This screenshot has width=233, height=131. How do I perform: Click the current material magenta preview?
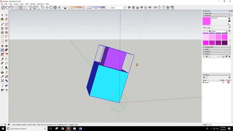[206, 21]
